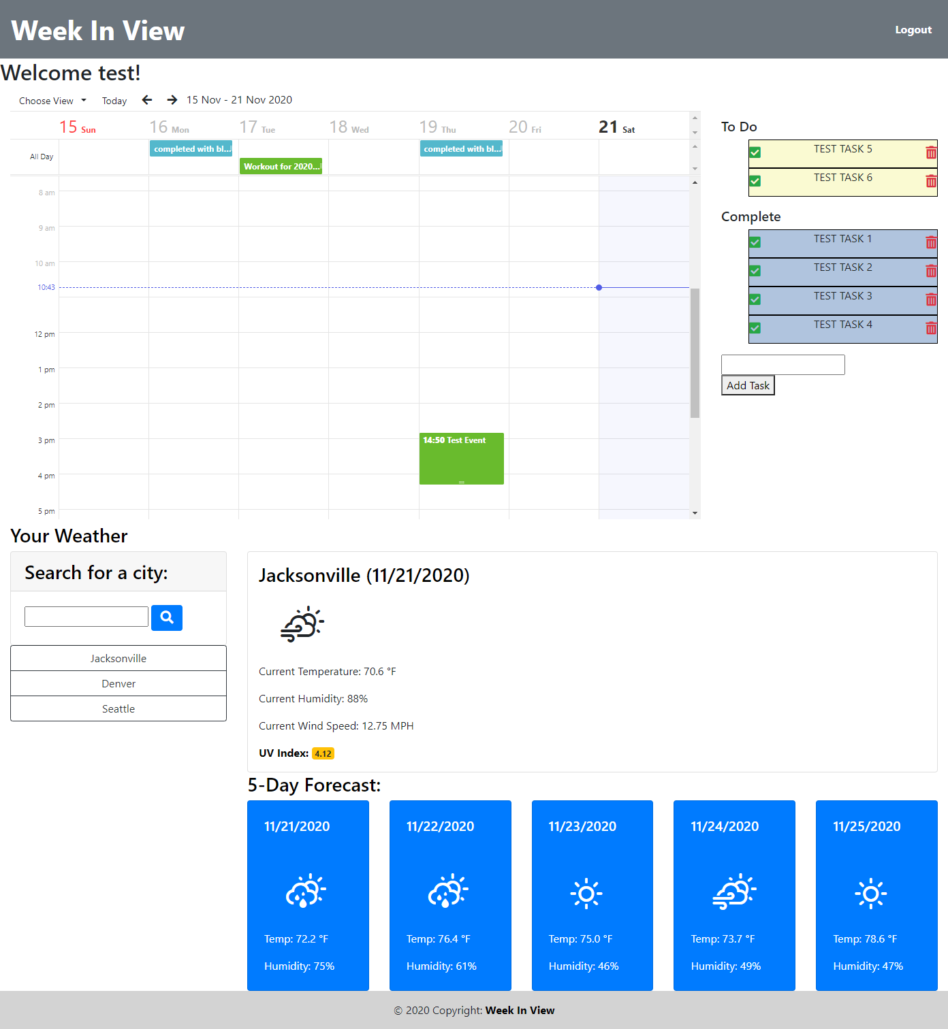Viewport: 948px width, 1029px height.
Task: Go to next week with right arrow
Action: pos(172,100)
